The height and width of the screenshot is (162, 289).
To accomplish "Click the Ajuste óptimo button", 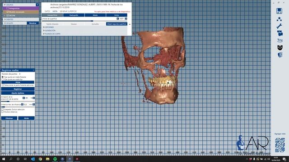I will click(18, 93).
